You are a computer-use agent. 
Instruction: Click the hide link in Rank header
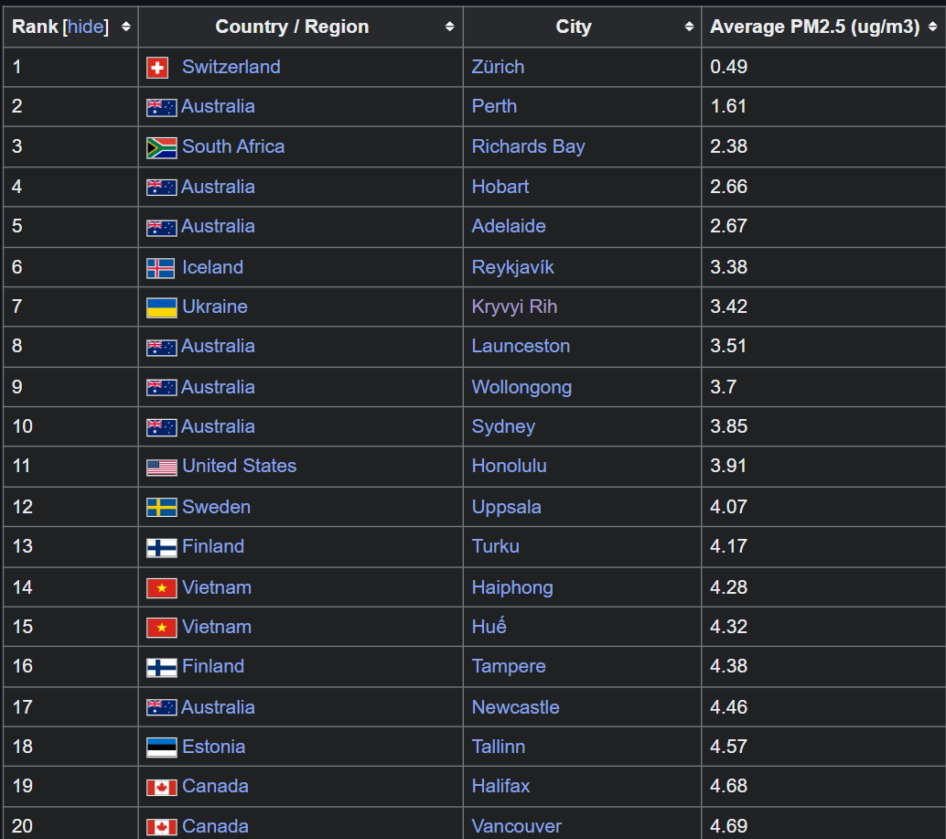86,27
